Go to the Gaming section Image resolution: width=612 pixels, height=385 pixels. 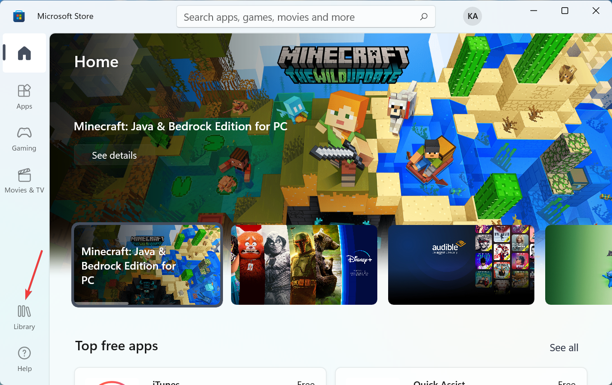click(x=24, y=139)
